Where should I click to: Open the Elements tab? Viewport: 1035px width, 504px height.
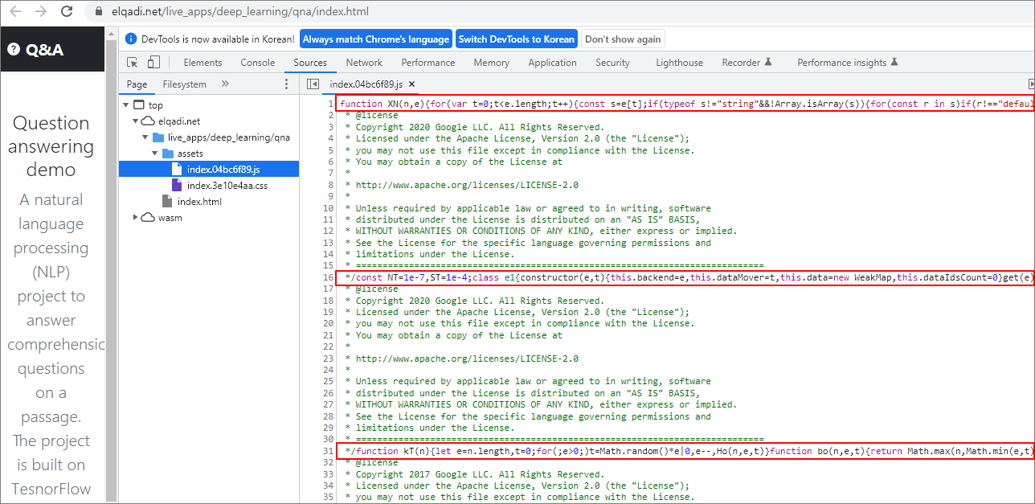[x=202, y=62]
